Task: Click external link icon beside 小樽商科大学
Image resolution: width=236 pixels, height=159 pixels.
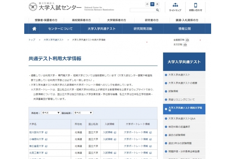Action: [46, 139]
